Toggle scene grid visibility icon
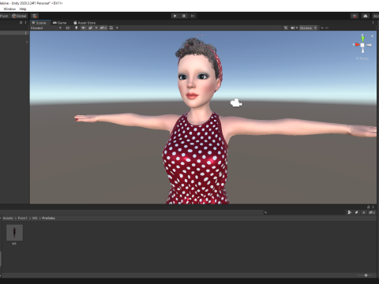The width and height of the screenshot is (379, 284). click(111, 28)
